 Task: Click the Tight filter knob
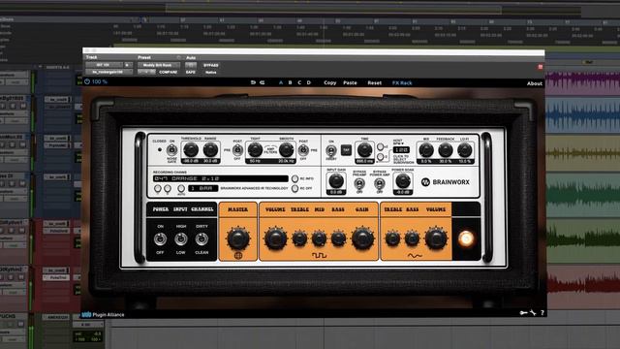click(255, 149)
